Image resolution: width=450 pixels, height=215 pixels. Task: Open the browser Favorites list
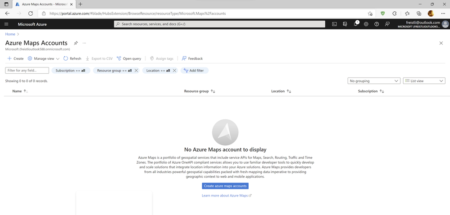407,13
